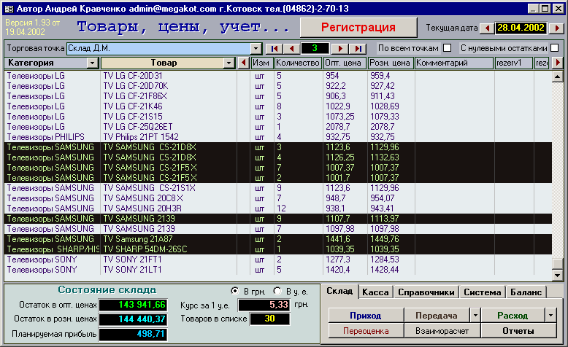Click the exchange rate field 5,33
Image resolution: width=568 pixels, height=347 pixels.
[x=264, y=305]
